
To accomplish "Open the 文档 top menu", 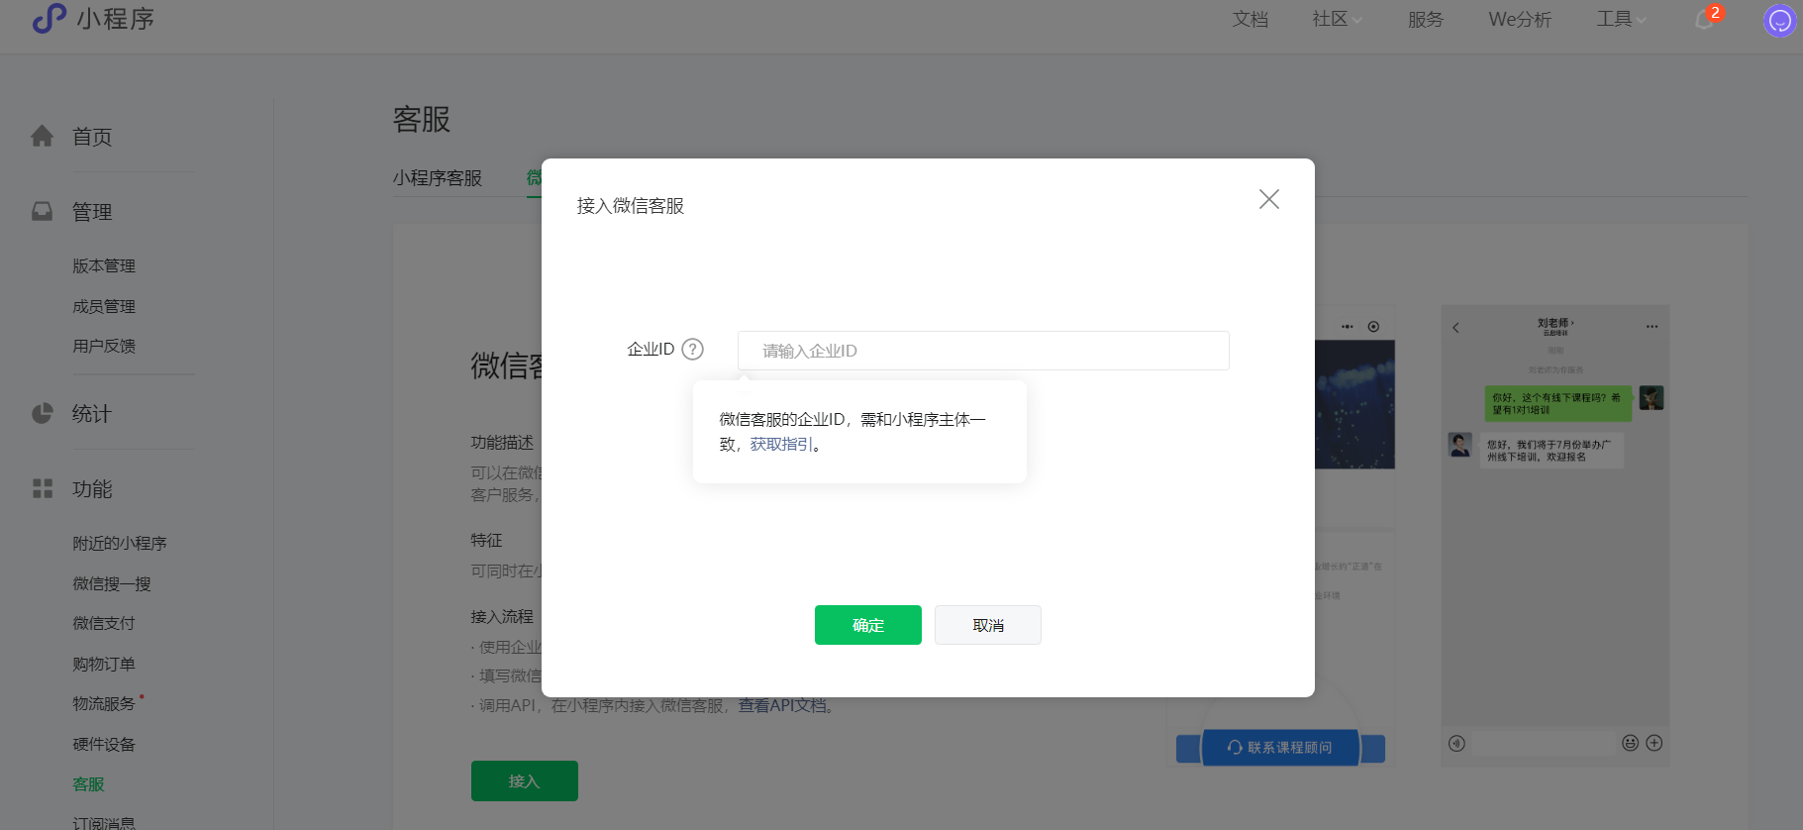I will pos(1251,19).
